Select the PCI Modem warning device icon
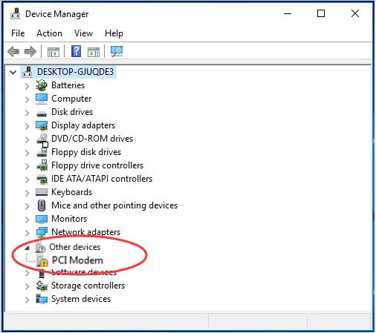Viewport: 376px width, 333px height. coord(42,260)
